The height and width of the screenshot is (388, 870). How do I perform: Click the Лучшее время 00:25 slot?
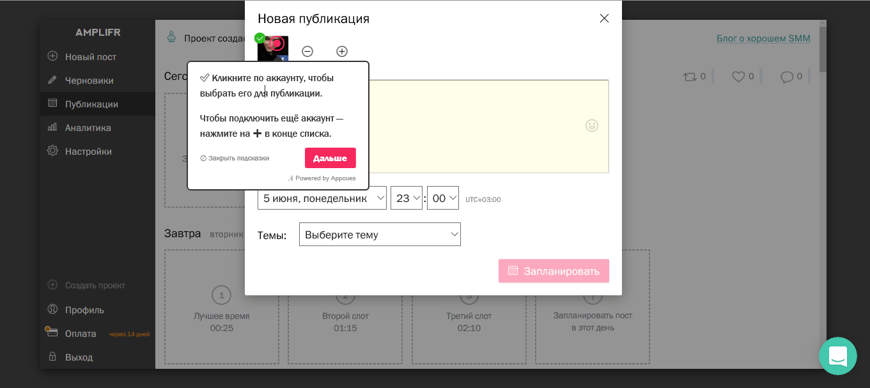[222, 307]
